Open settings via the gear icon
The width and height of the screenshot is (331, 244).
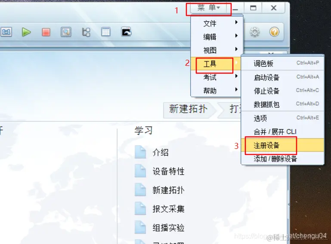(x=254, y=32)
